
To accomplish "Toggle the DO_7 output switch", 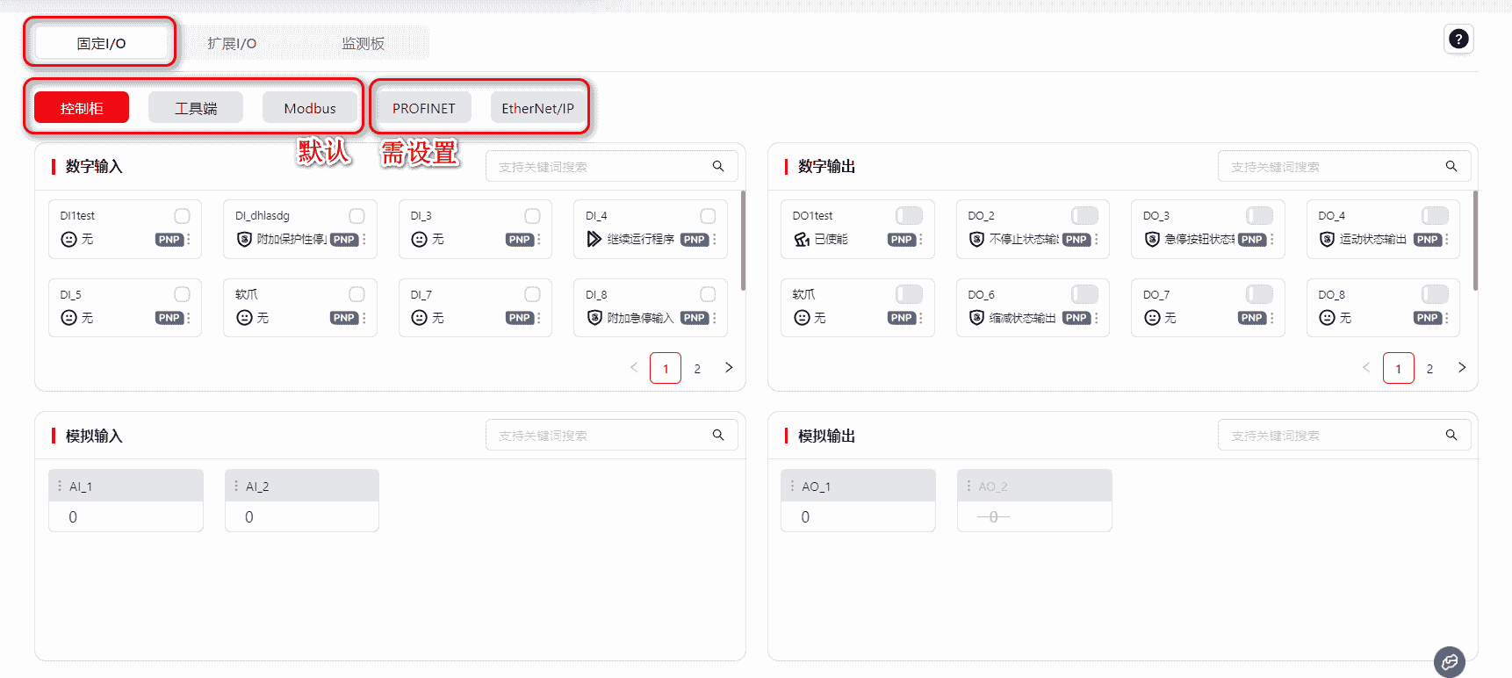I will 1259,294.
